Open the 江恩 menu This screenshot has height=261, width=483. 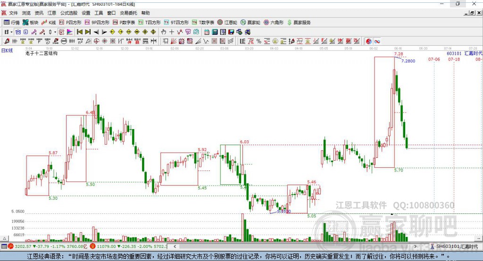point(52,13)
